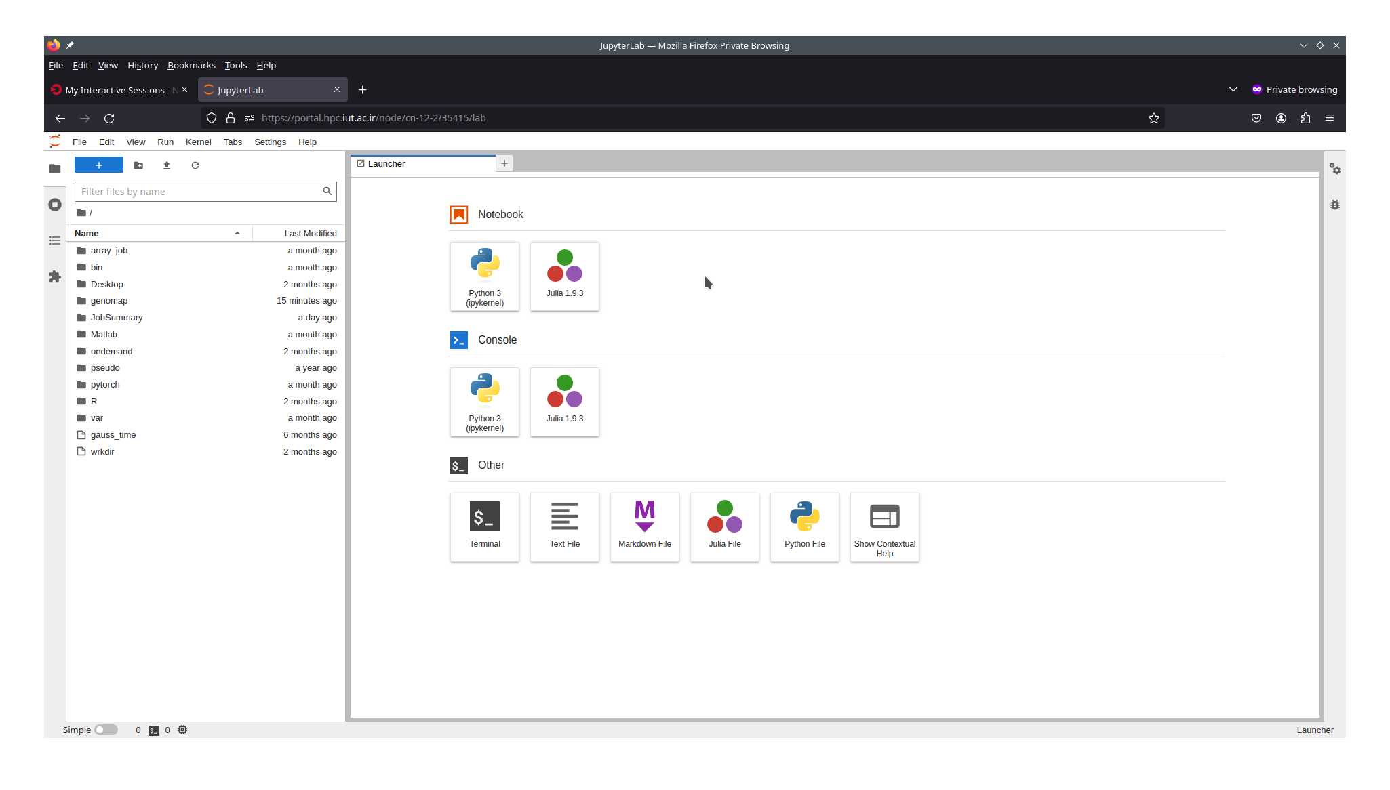Open the JupyterLab Kernel menu

point(198,142)
